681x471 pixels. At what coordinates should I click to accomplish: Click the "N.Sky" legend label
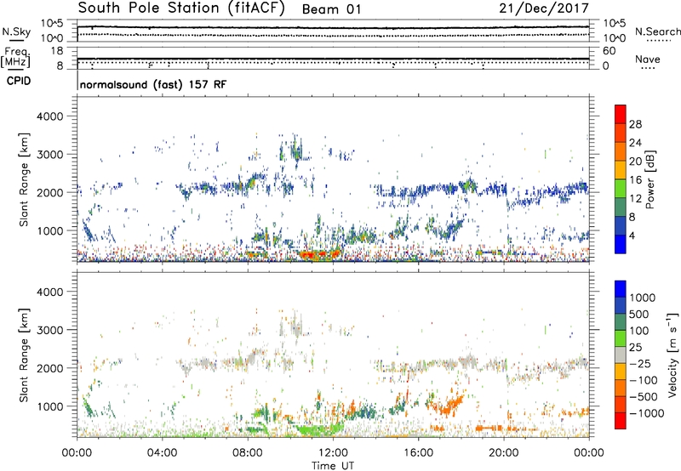click(16, 31)
